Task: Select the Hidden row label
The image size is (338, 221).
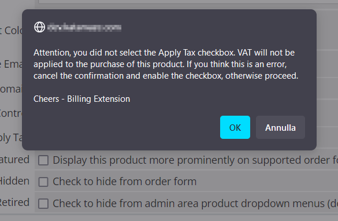Action: [x=14, y=181]
